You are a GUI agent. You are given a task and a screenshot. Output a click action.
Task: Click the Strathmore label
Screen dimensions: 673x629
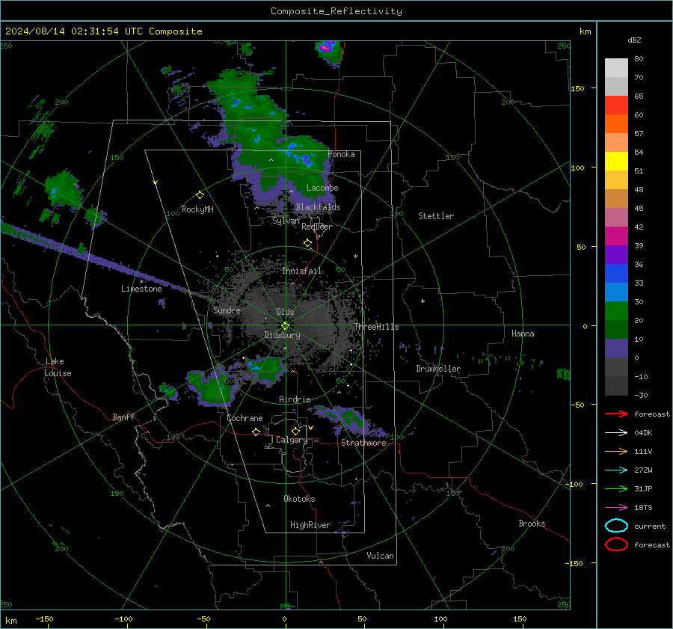coord(363,443)
